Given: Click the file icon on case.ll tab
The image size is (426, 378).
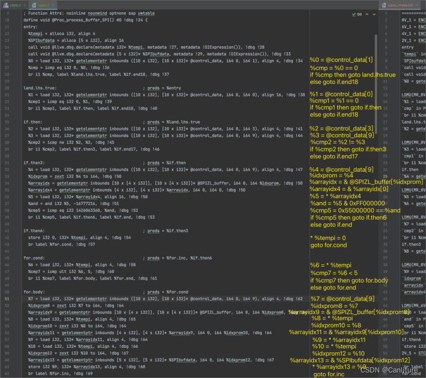Looking at the screenshot, I should (x=34, y=5).
